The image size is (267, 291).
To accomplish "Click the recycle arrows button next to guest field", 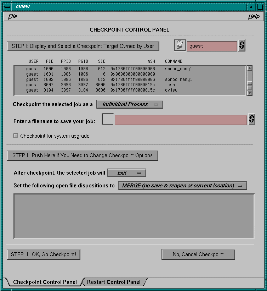I will tap(242, 45).
